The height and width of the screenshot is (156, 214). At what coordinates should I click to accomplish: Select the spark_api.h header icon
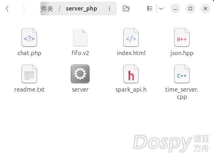pos(131,74)
